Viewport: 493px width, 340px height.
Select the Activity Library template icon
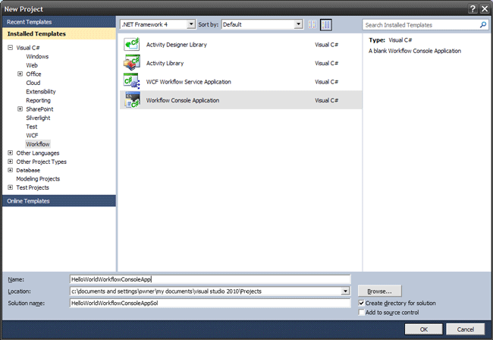point(132,63)
